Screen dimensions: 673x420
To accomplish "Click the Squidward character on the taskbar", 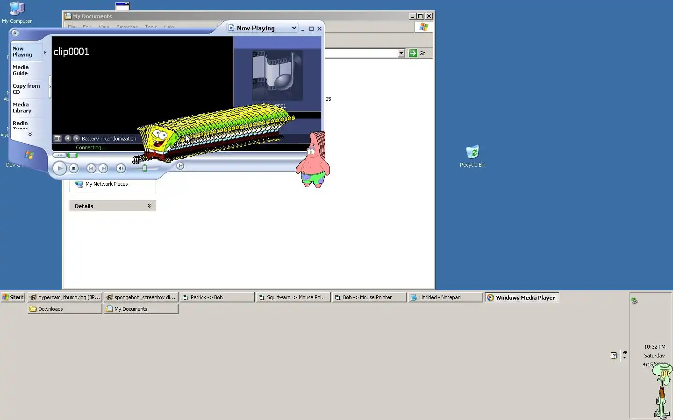I will click(x=663, y=390).
